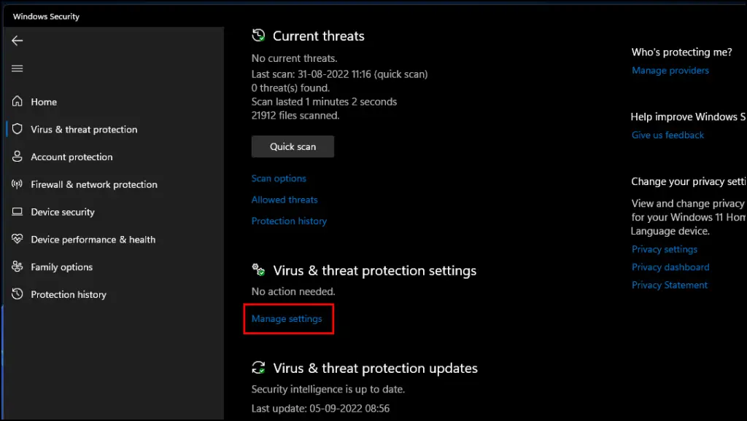The height and width of the screenshot is (421, 747).
Task: Click 'Security intelligence is up to date.' text
Action: tap(328, 389)
